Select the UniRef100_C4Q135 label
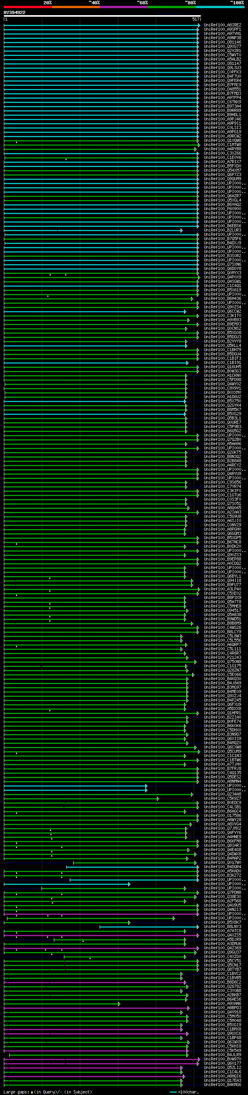This screenshot has height=1095, width=248. [x=222, y=772]
